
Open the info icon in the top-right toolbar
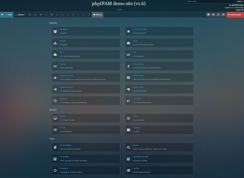(218, 14)
